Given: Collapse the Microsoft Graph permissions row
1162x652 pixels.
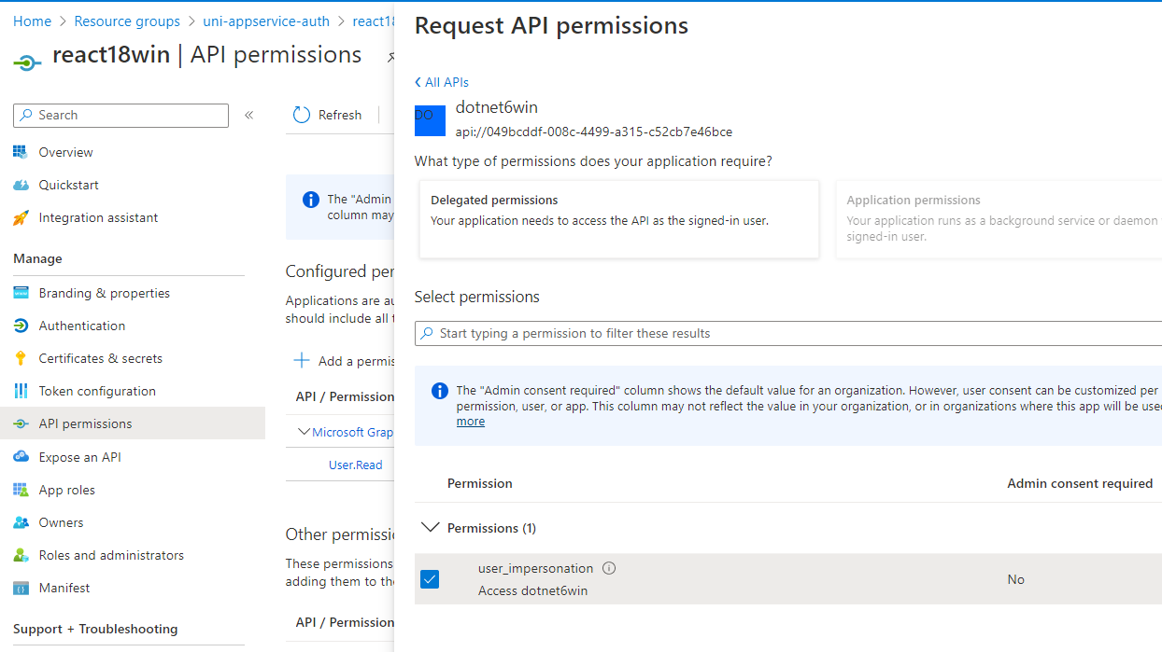Looking at the screenshot, I should pos(304,432).
